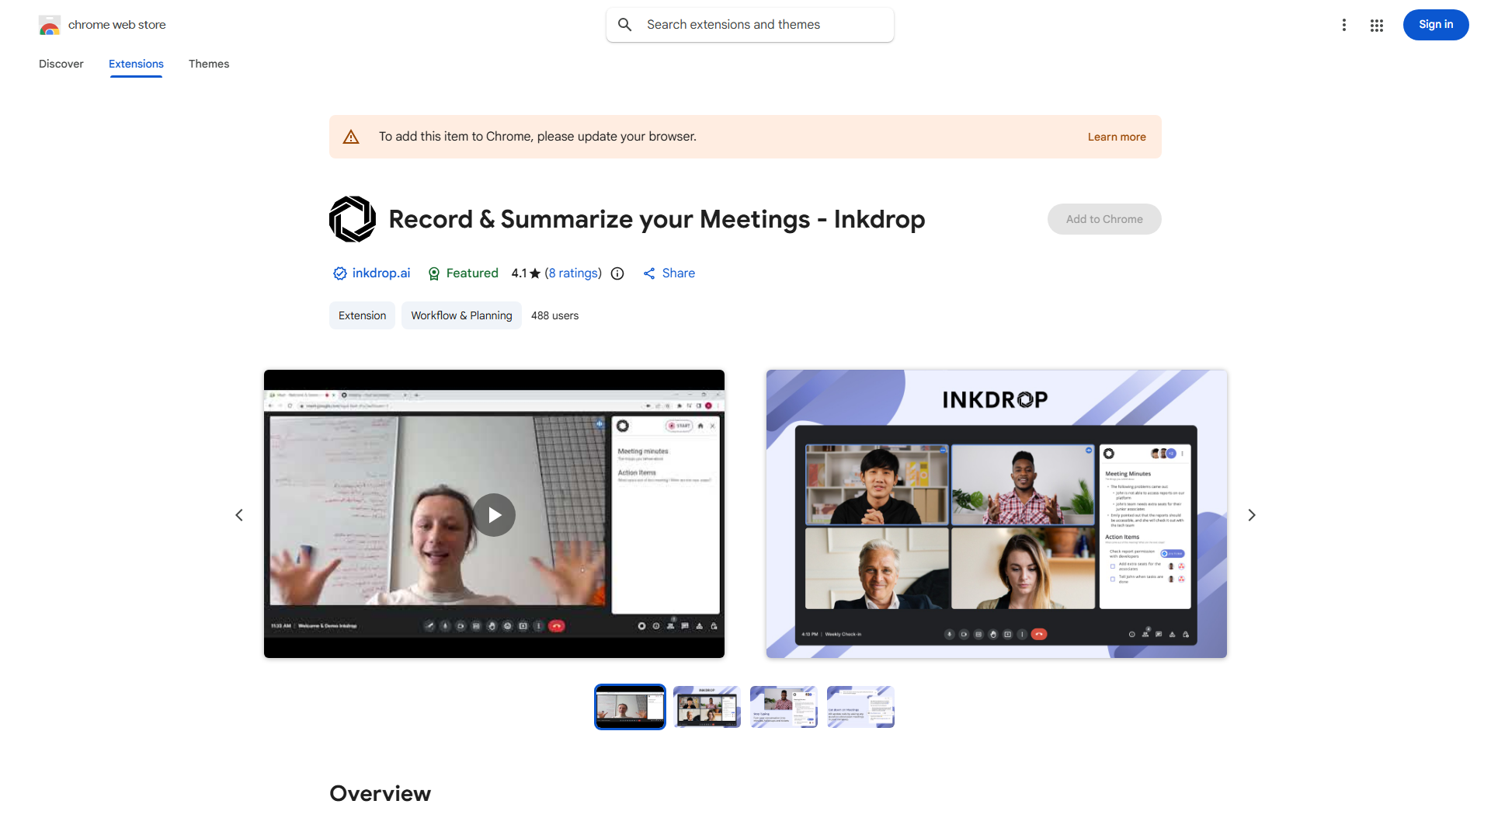Open the 8 ratings link

click(x=573, y=273)
